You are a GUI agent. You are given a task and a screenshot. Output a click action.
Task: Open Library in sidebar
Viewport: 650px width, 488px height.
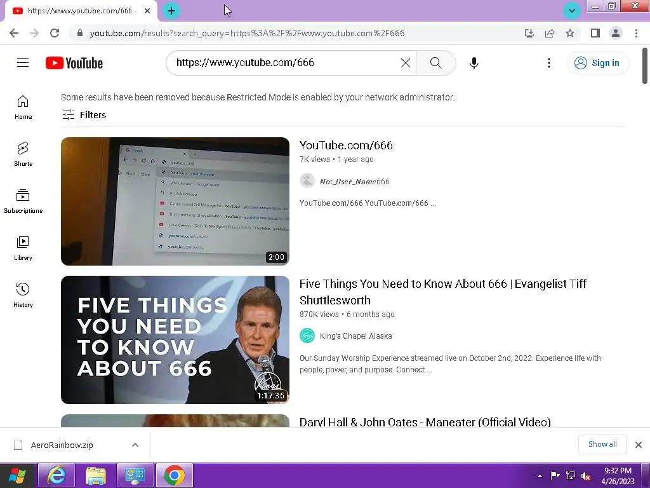tap(23, 248)
